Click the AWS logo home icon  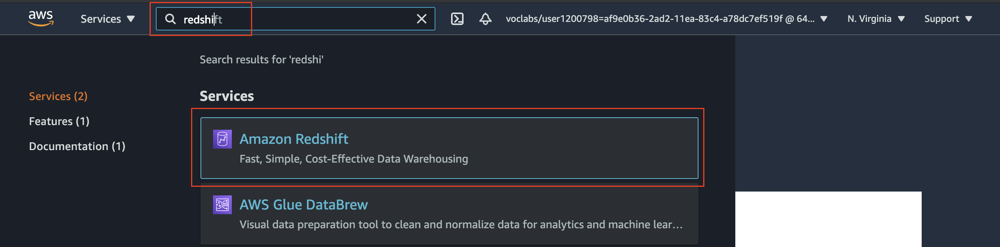pyautogui.click(x=41, y=18)
